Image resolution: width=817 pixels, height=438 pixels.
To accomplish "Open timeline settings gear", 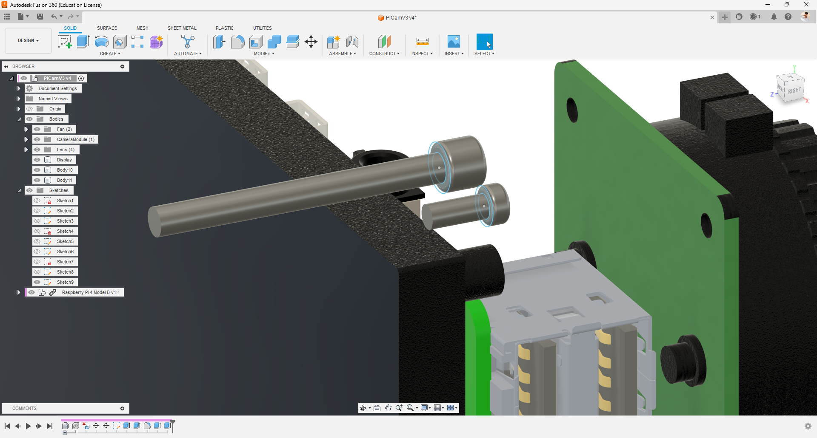I will (808, 426).
